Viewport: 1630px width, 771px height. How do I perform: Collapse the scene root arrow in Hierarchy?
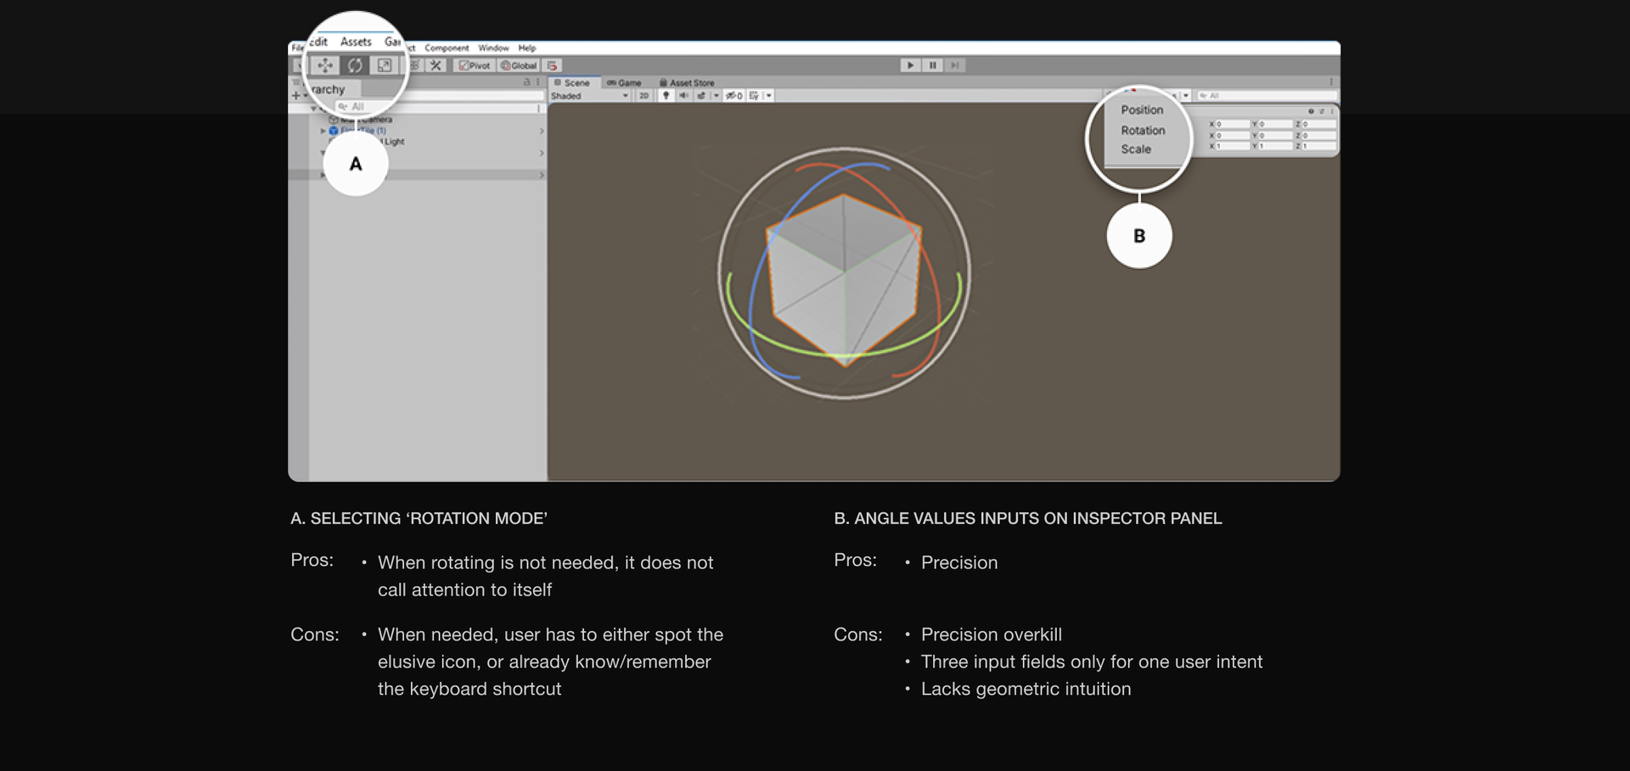pyautogui.click(x=313, y=109)
